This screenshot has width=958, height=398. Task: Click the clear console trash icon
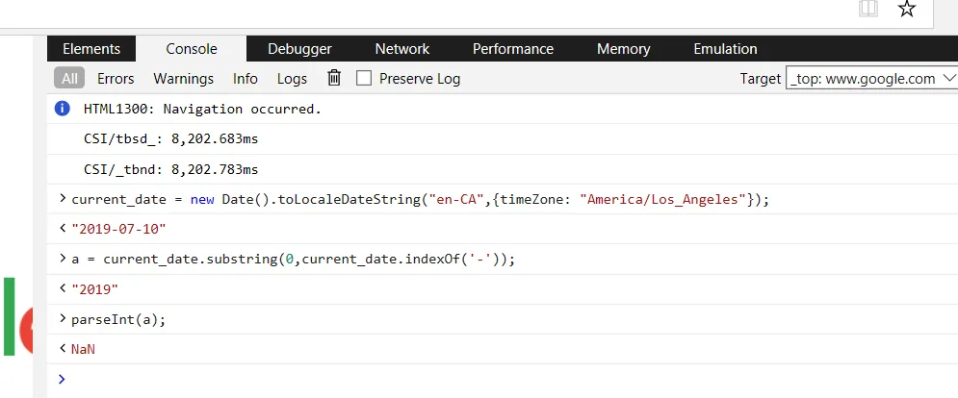click(x=334, y=78)
